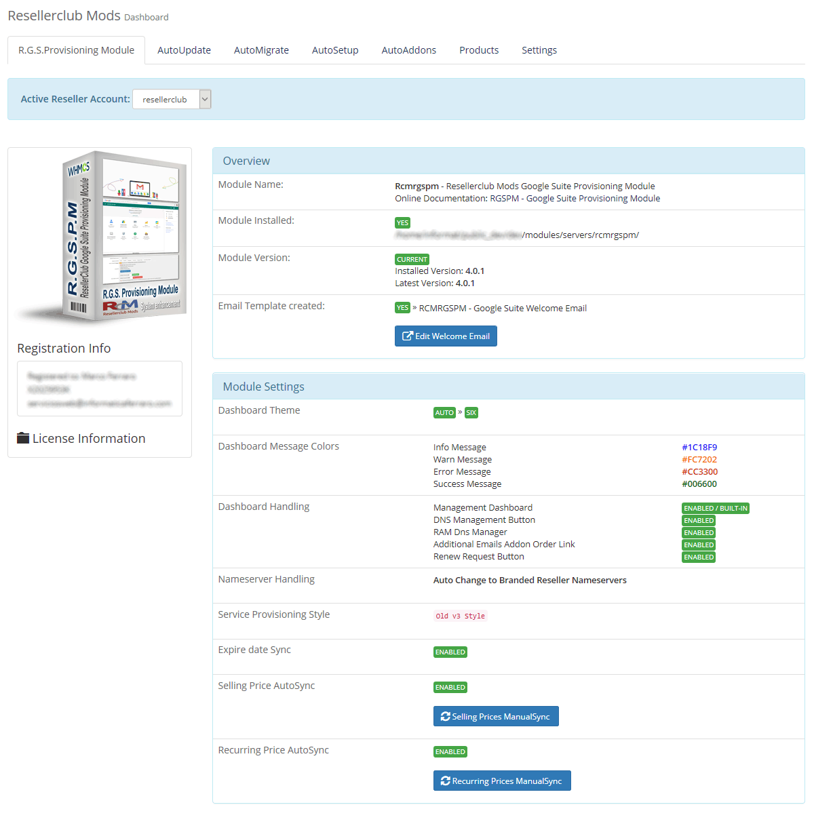Click the #FC7202 warn message color
This screenshot has height=826, width=814.
pyautogui.click(x=699, y=460)
